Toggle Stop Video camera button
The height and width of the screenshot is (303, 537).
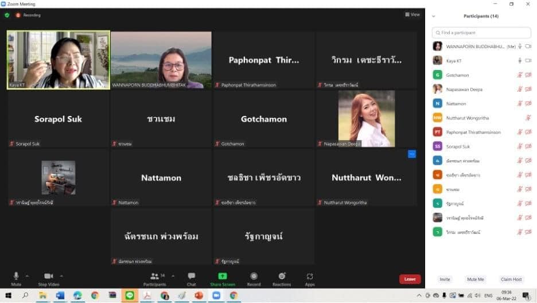click(49, 276)
